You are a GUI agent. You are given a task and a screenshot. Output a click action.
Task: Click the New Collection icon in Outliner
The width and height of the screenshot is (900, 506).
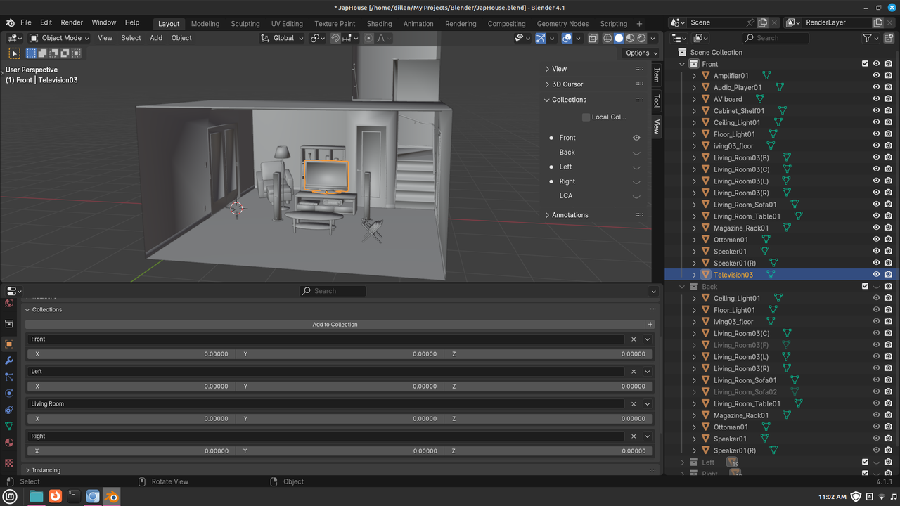pyautogui.click(x=889, y=38)
